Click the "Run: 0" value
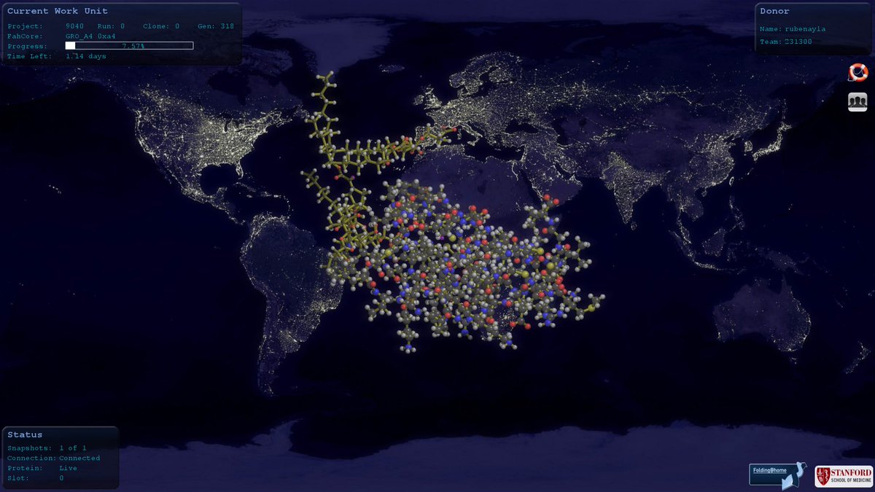Image resolution: width=875 pixels, height=492 pixels. pyautogui.click(x=111, y=26)
